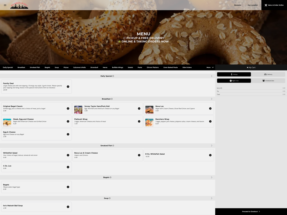Screen dimensions: 287x215
Task: Add Jersey Taylor Ham/Pork Roll plus icon
Action: click(x=139, y=109)
